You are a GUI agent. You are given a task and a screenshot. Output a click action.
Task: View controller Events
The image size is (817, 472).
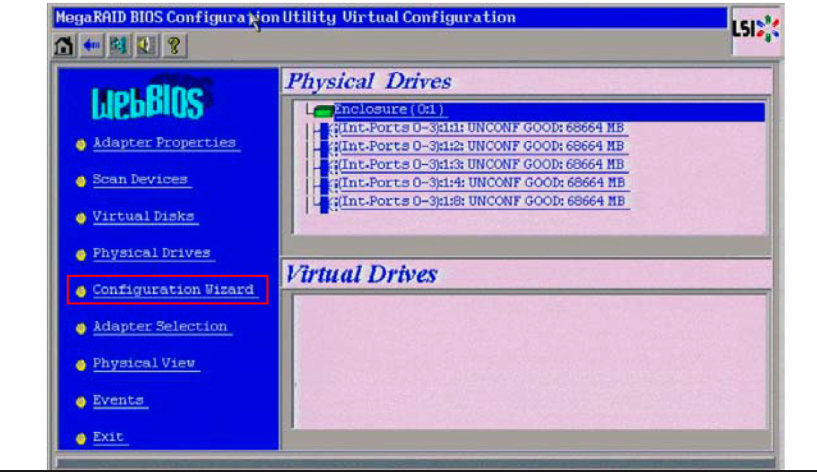tap(119, 400)
